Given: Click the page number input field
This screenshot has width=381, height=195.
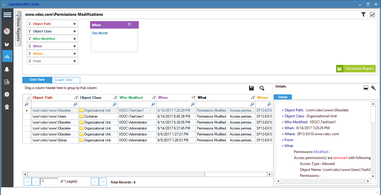Looking at the screenshot, I should [x=49, y=181].
